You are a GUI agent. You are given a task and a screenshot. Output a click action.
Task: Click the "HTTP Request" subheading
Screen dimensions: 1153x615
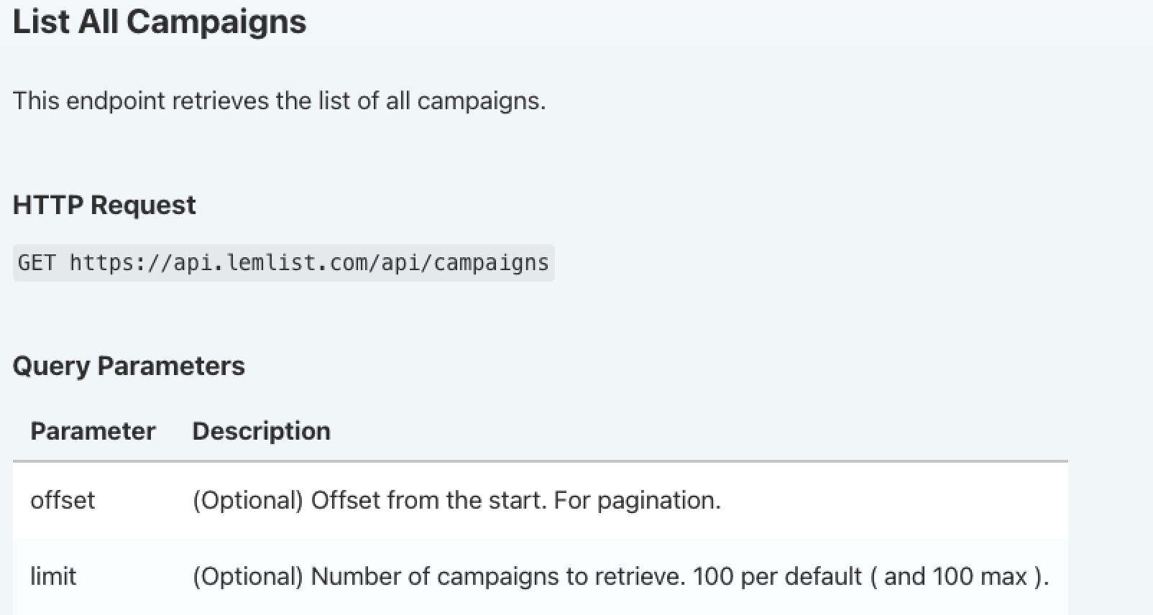click(x=104, y=205)
